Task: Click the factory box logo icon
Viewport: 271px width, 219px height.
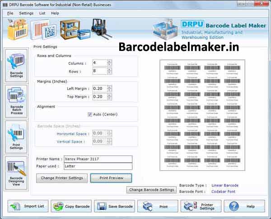Action: (166, 29)
